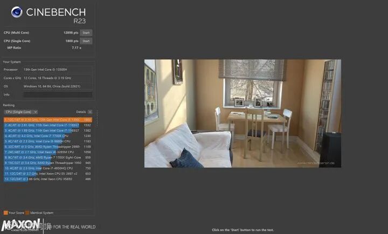
Task: Click the Identical System legend swatch
Action: coord(27,213)
